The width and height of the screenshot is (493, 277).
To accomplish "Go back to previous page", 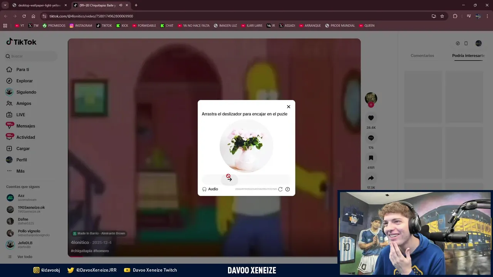I will tap(5, 16).
